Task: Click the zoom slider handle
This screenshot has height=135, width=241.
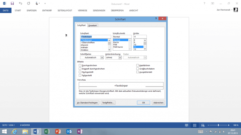Action: [218, 125]
